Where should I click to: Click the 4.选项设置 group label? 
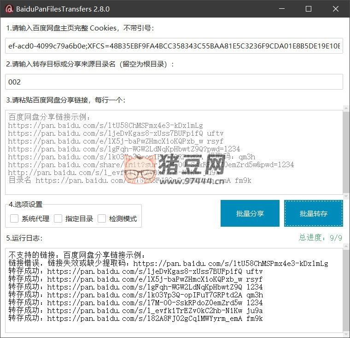[25, 205]
